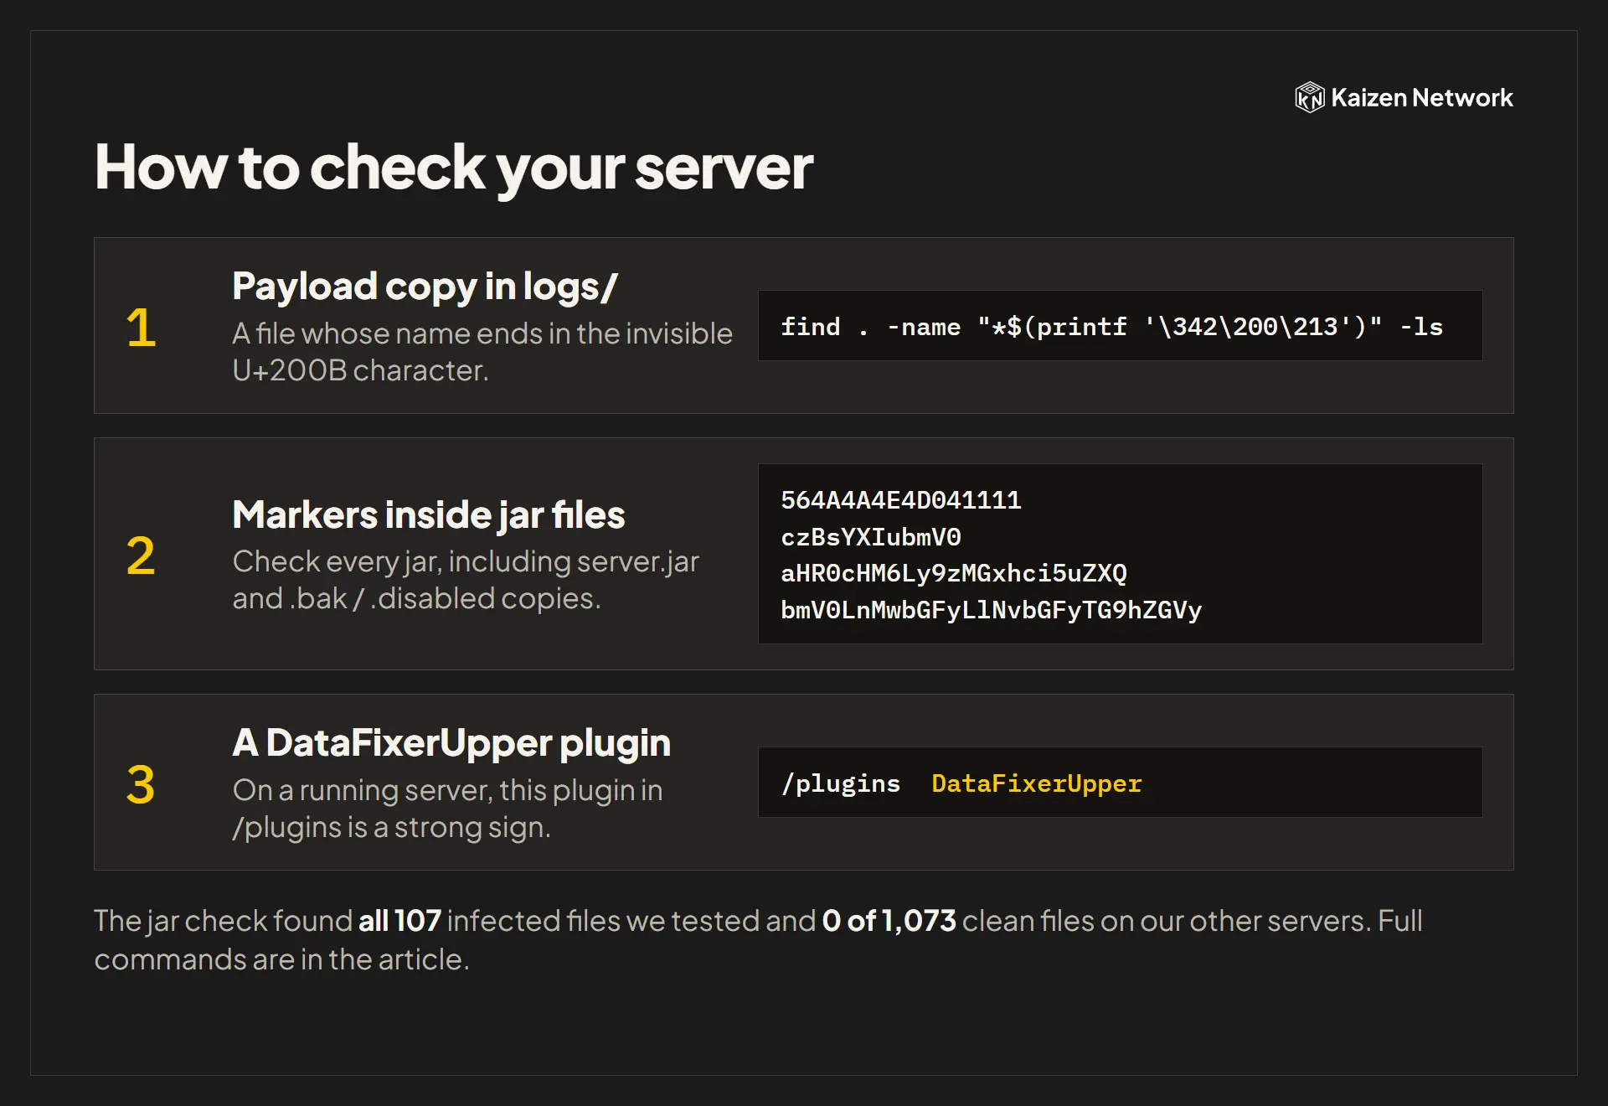Click the bold all 107 figure
The height and width of the screenshot is (1106, 1608).
click(x=399, y=921)
